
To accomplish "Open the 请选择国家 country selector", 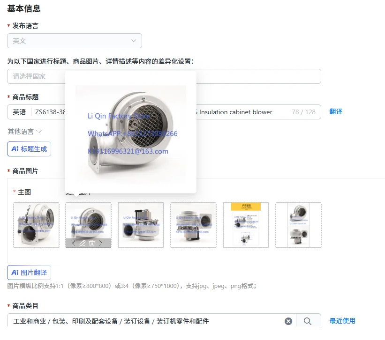I will coord(164,76).
